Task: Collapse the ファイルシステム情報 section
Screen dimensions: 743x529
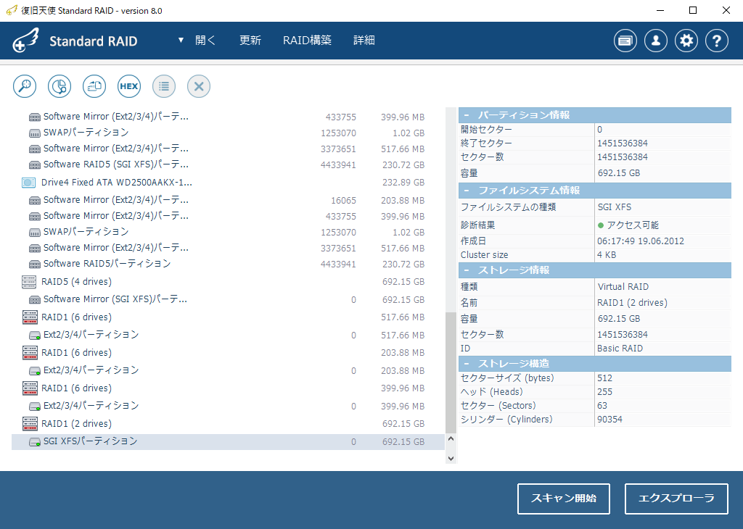Action: (x=467, y=190)
